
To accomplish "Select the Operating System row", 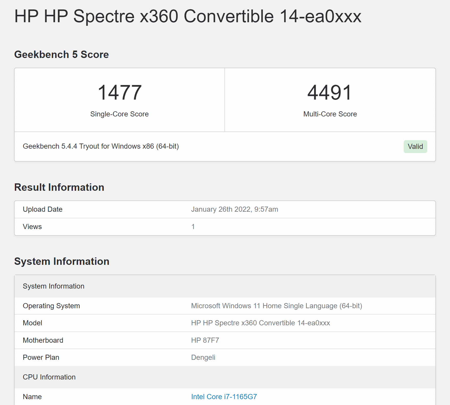I will coord(51,306).
